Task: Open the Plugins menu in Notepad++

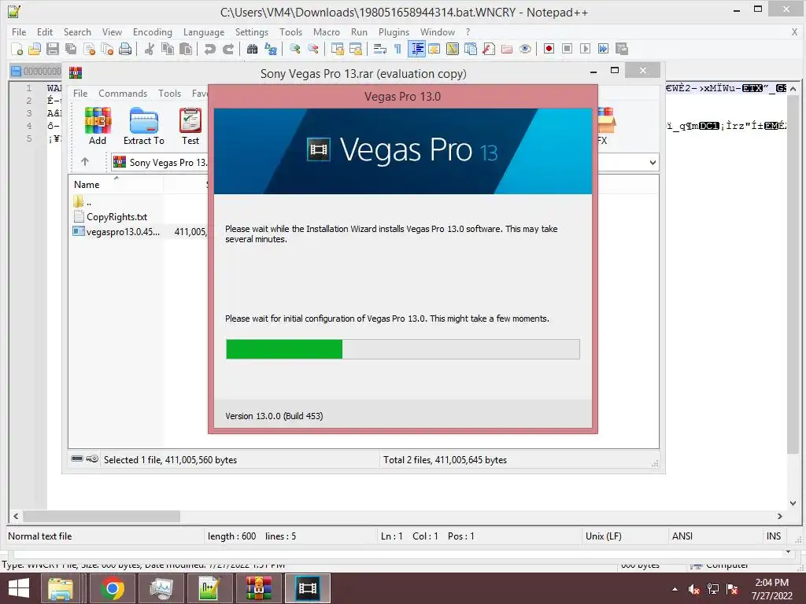Action: pos(394,31)
